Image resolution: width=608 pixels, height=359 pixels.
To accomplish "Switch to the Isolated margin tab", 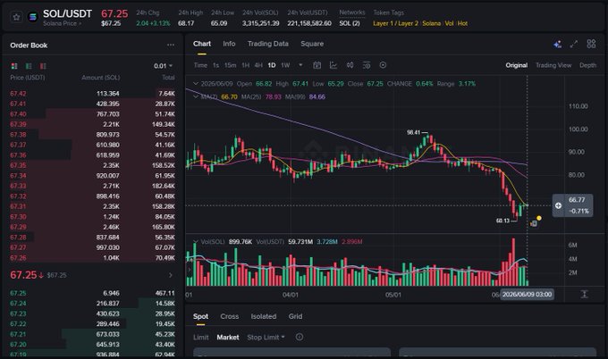I will (x=264, y=316).
